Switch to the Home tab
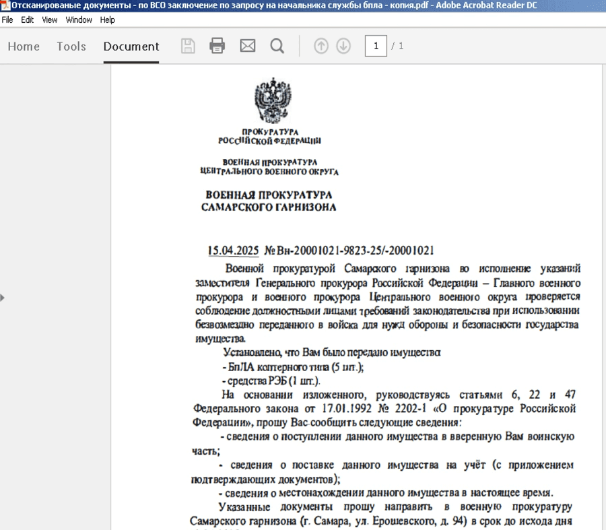 24,46
